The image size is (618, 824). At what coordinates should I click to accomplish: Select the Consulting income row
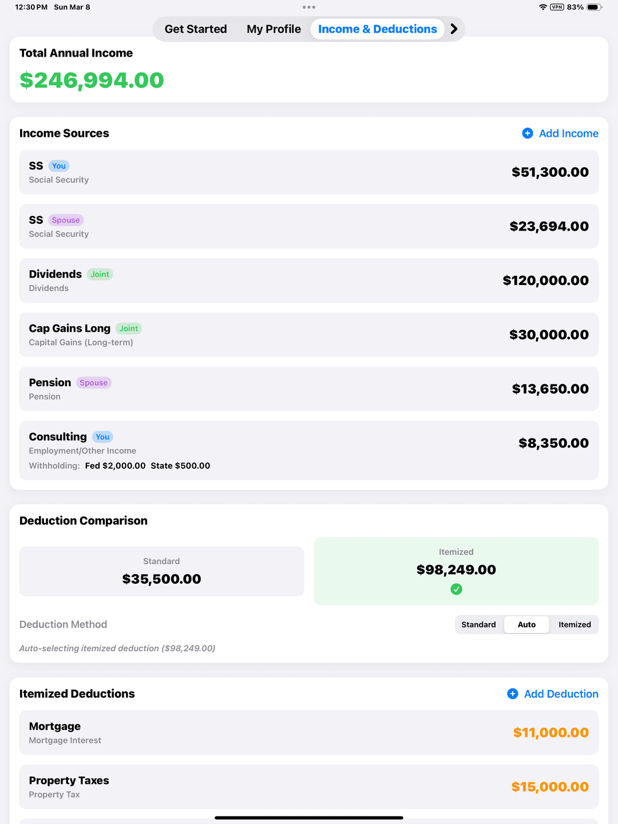[309, 450]
